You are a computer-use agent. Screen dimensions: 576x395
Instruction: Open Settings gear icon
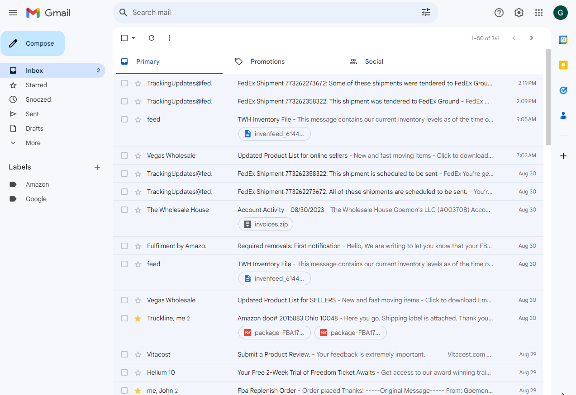click(519, 13)
